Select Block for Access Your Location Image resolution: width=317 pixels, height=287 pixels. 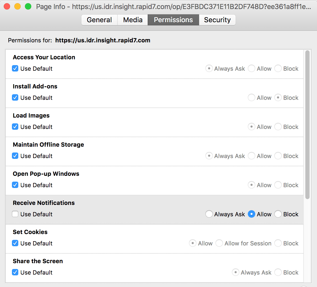tap(278, 69)
